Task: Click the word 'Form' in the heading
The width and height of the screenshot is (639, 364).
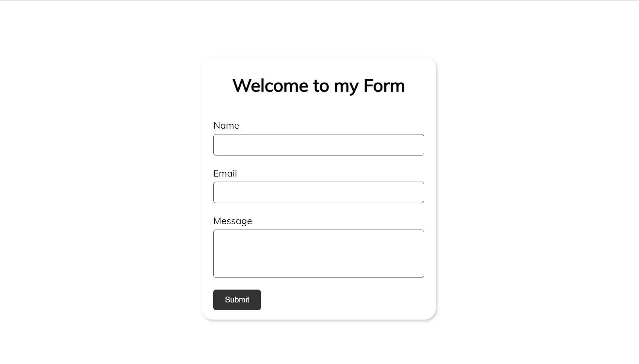Action: pos(383,85)
